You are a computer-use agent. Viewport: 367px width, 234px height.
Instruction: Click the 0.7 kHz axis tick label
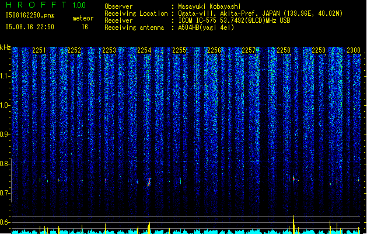pos(5,193)
